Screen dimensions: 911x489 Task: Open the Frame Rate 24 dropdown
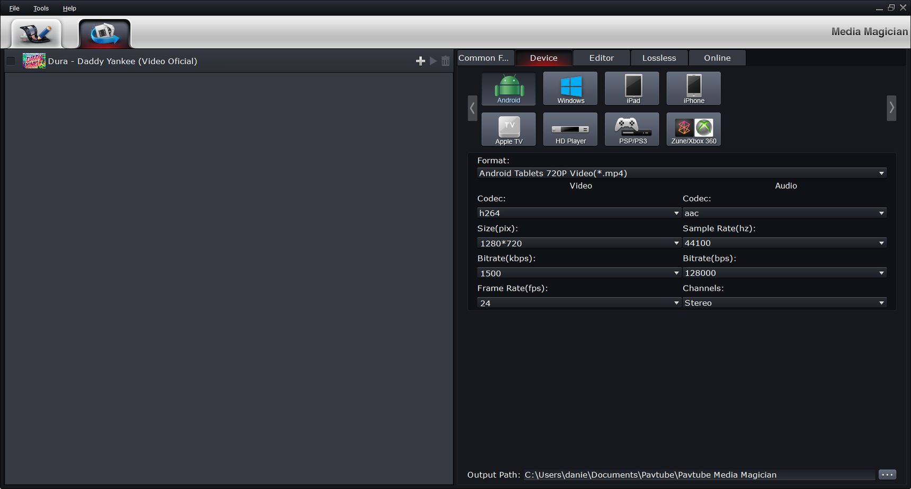(x=579, y=303)
